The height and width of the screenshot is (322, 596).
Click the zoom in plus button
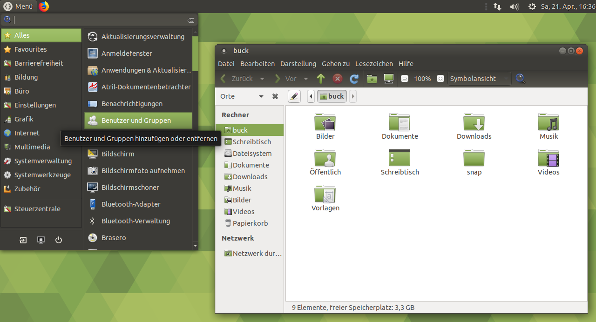440,79
